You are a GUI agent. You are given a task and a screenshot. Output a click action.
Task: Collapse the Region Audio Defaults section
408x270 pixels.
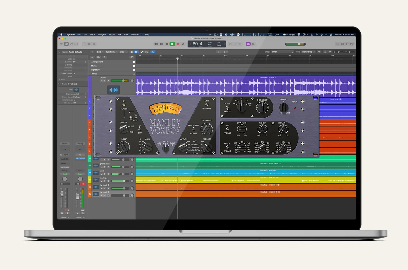[59, 52]
